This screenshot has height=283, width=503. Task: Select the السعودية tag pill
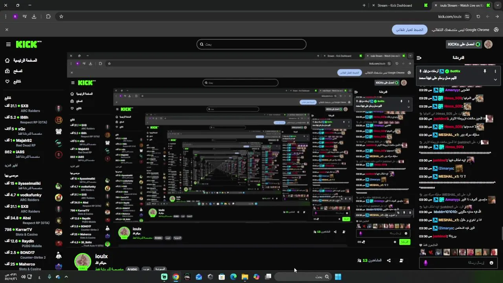pyautogui.click(x=160, y=269)
